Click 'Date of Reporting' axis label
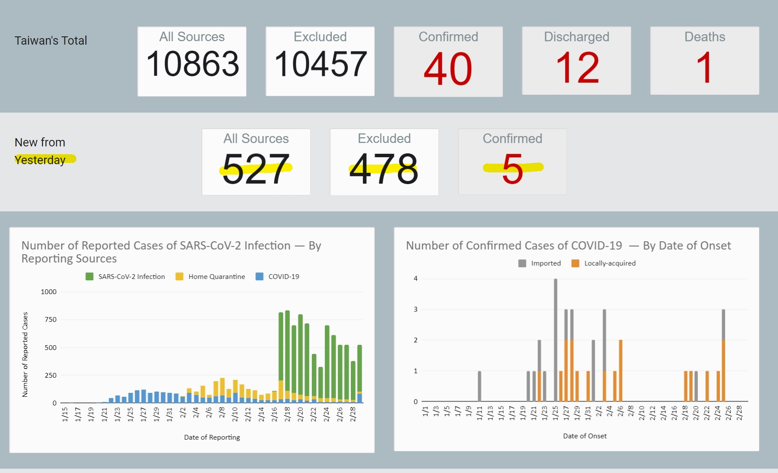Screen dimensions: 778x473 (212, 437)
